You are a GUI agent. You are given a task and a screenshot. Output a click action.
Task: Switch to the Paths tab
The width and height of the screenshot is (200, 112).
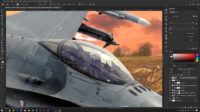point(185,66)
